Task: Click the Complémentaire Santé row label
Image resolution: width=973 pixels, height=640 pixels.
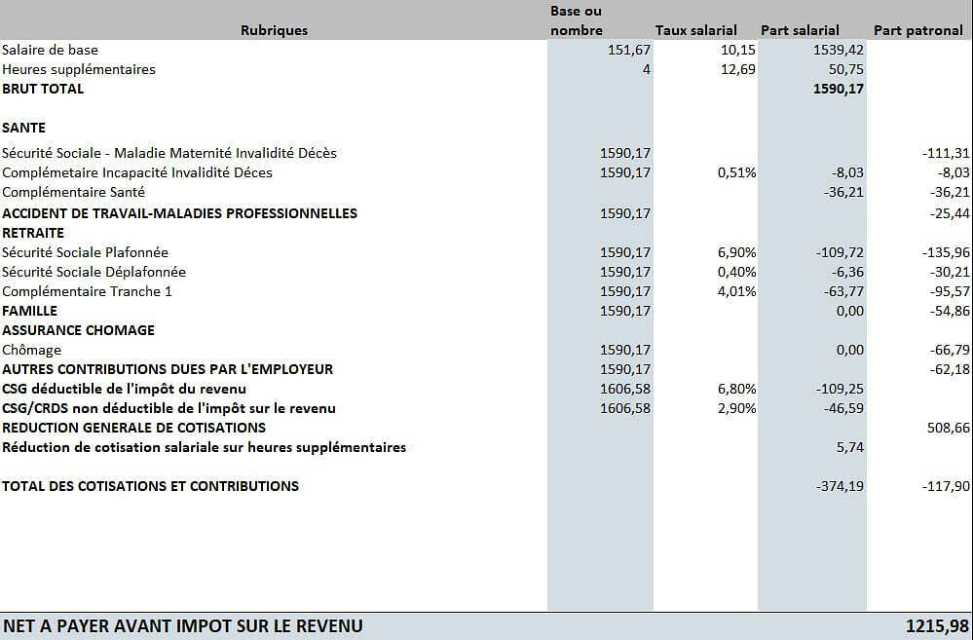Action: pyautogui.click(x=73, y=192)
